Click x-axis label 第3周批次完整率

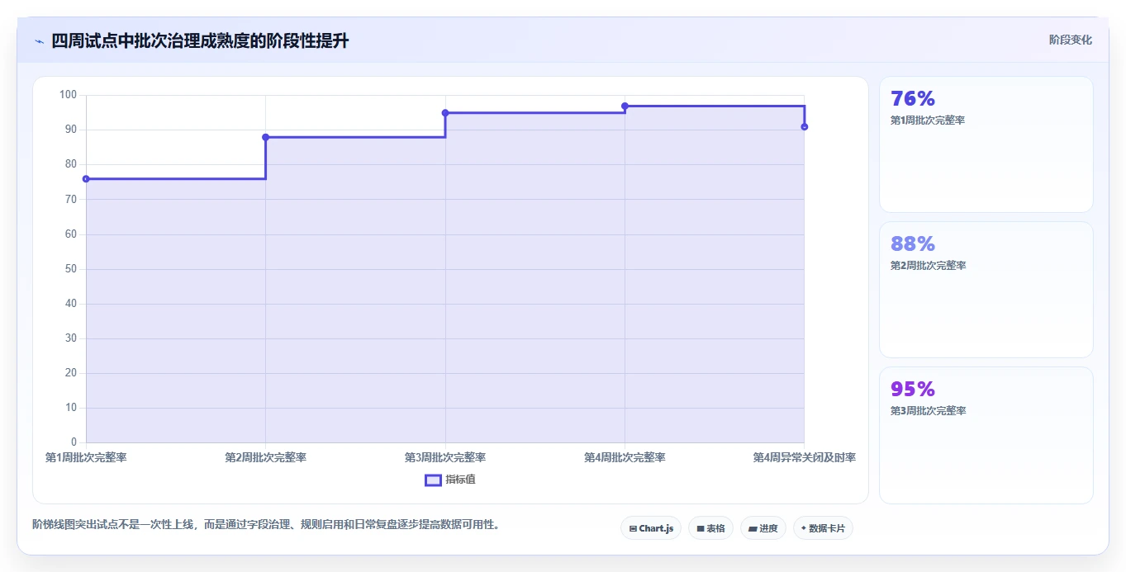click(445, 457)
